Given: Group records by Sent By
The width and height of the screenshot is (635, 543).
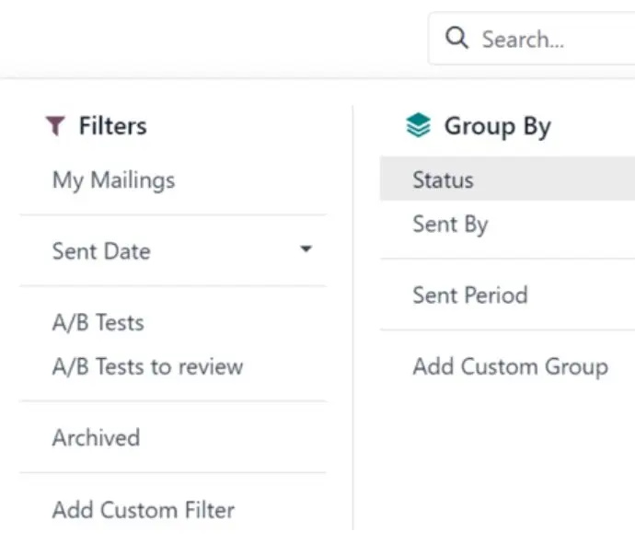Looking at the screenshot, I should [x=507, y=224].
